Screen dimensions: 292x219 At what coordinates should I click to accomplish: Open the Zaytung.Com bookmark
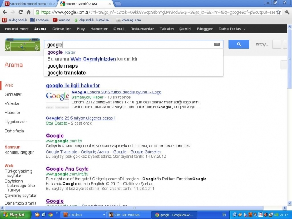[128, 20]
